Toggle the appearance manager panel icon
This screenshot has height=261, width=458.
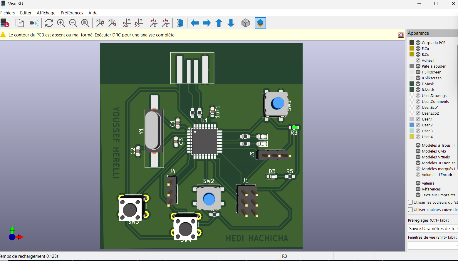(x=260, y=23)
